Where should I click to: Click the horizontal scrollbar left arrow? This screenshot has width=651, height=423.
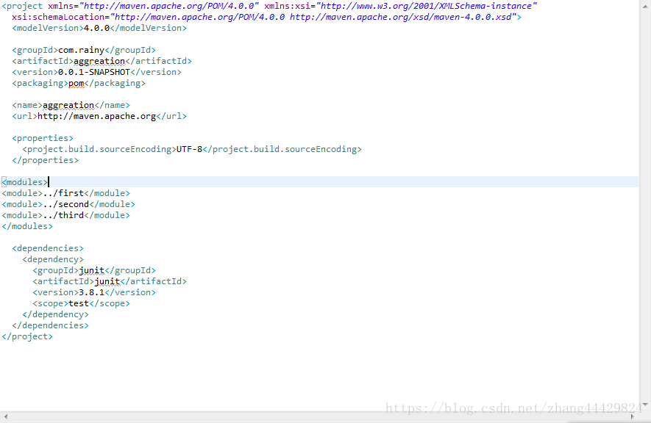click(5, 416)
